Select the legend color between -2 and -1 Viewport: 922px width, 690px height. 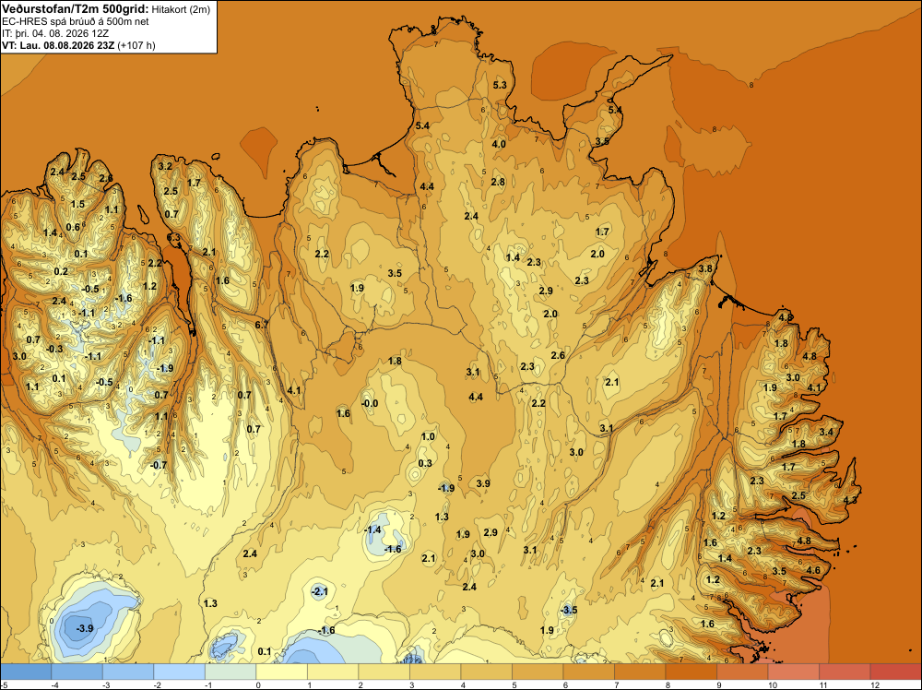tap(180, 672)
